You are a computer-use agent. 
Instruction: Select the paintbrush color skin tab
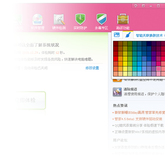pos(128,35)
